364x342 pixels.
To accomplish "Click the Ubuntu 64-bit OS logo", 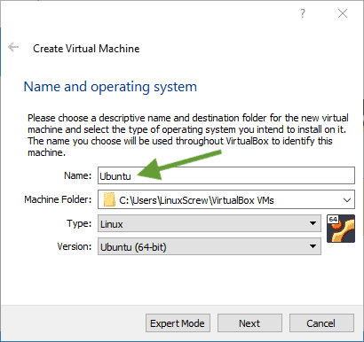I will [341, 229].
